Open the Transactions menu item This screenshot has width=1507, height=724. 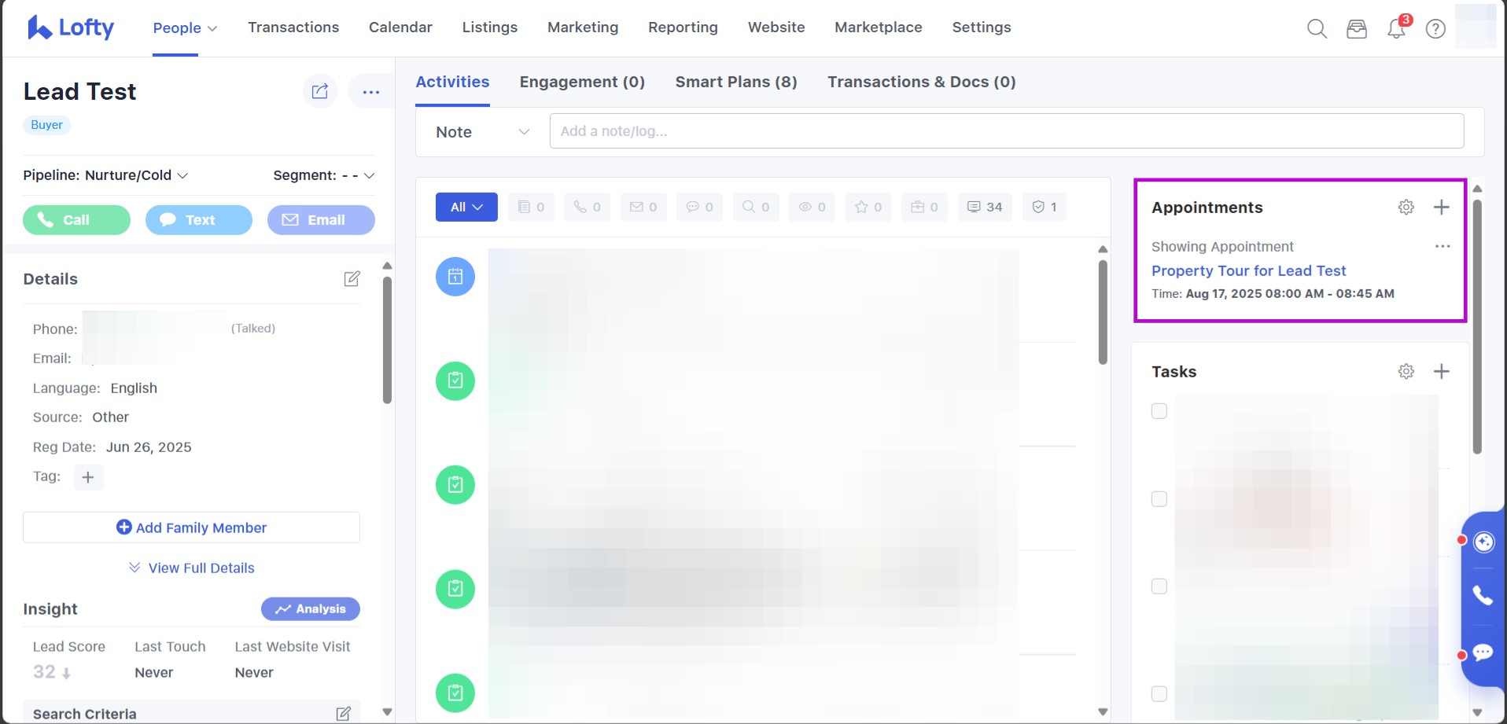(293, 28)
